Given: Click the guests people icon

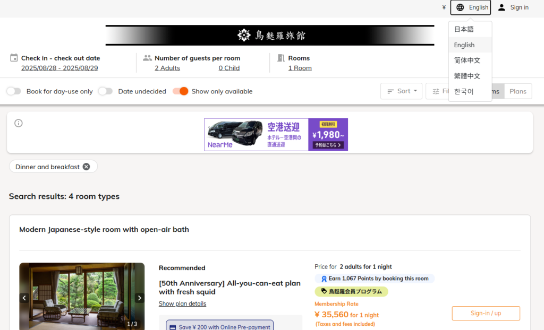Looking at the screenshot, I should pyautogui.click(x=148, y=58).
